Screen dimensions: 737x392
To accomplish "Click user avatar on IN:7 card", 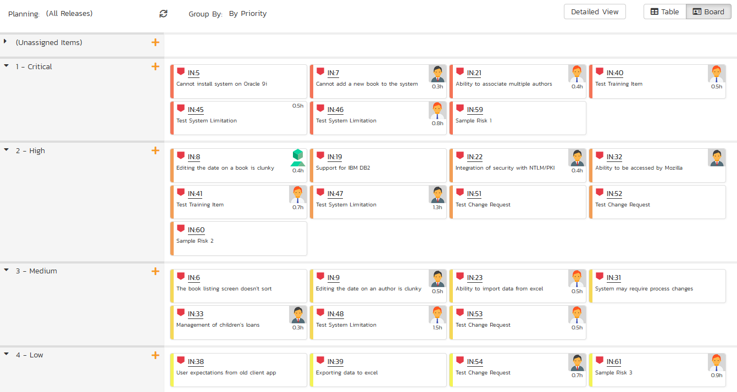I will pyautogui.click(x=437, y=74).
